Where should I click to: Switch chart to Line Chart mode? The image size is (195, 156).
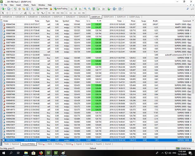click(x=80, y=9)
